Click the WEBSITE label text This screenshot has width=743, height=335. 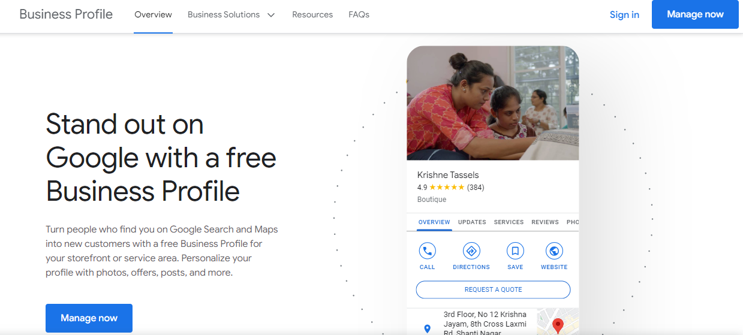(554, 267)
